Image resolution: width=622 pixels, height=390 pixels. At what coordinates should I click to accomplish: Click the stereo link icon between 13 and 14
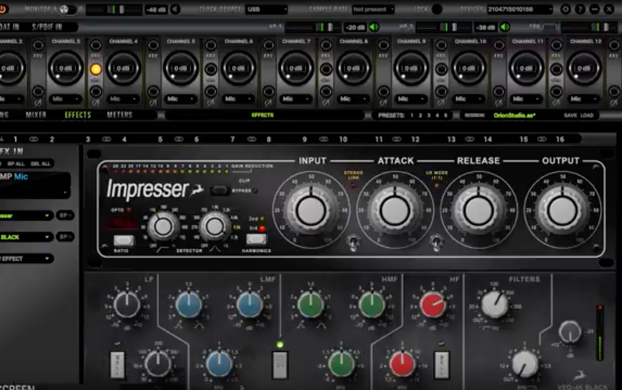click(x=470, y=139)
